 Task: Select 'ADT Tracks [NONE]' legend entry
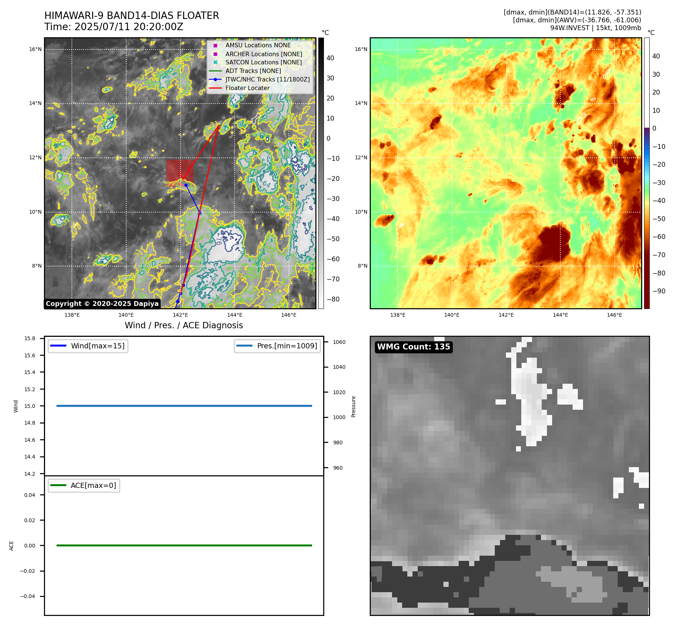(x=253, y=71)
